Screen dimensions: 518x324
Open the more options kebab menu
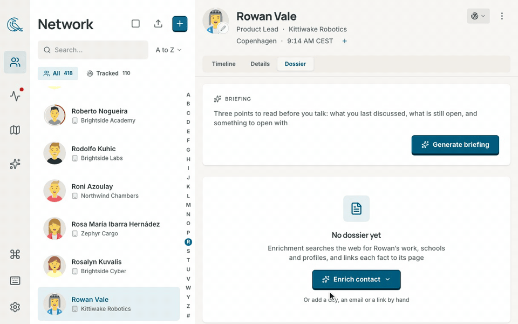[x=502, y=16]
